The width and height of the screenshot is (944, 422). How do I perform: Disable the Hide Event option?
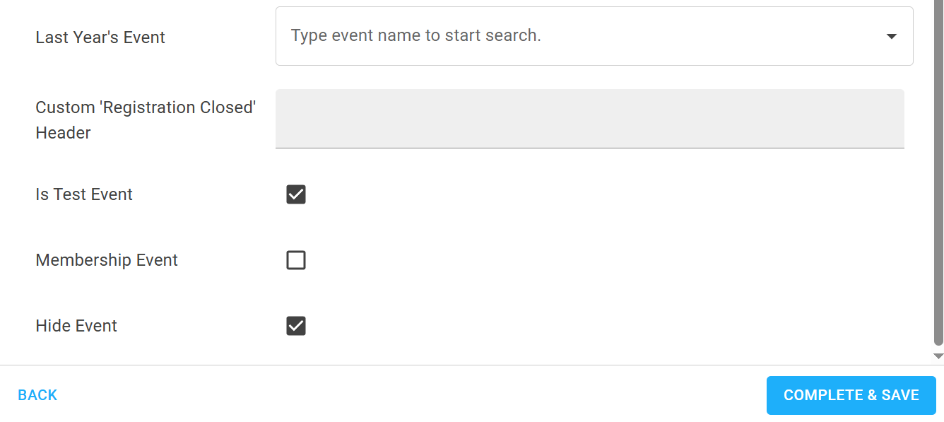[x=295, y=325]
